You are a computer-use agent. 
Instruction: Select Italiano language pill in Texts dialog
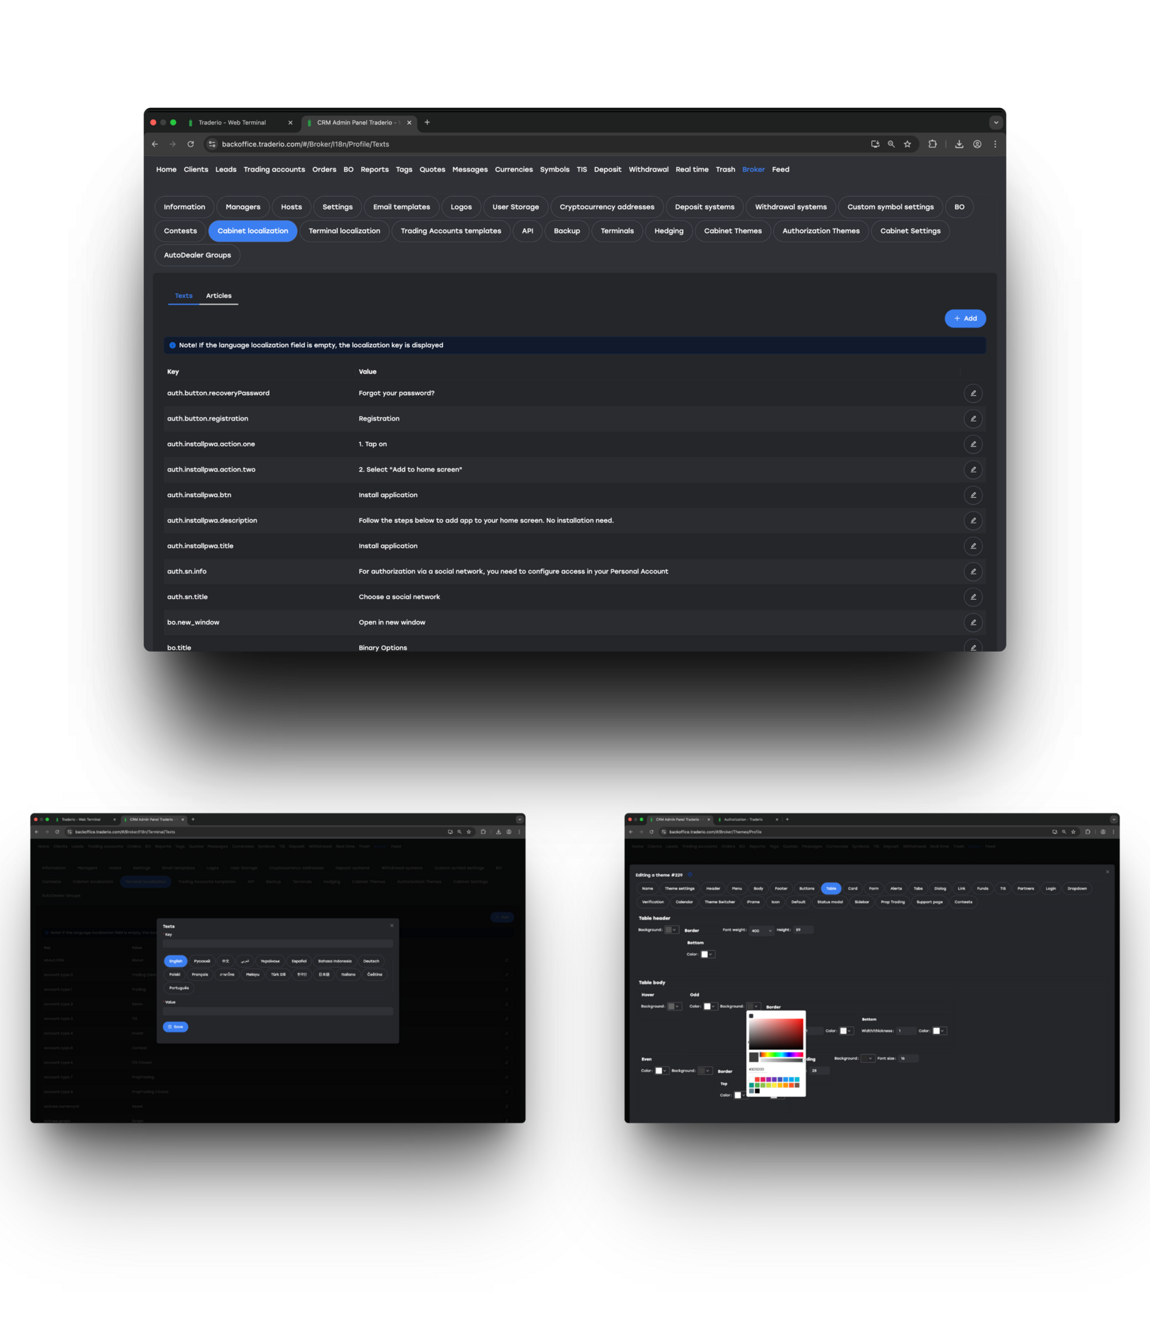coord(348,974)
